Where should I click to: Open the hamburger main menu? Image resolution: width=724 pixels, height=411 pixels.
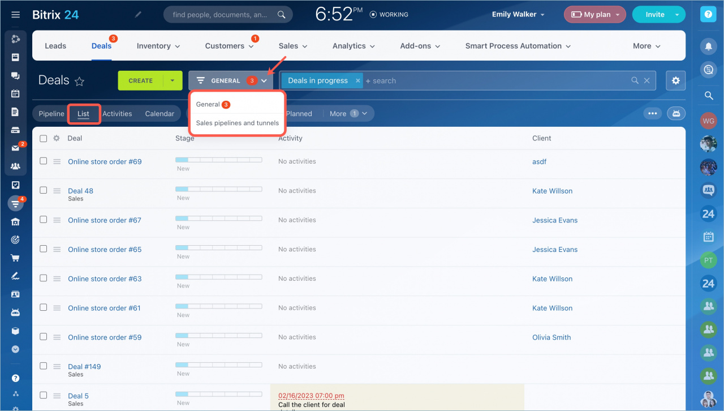pos(15,15)
